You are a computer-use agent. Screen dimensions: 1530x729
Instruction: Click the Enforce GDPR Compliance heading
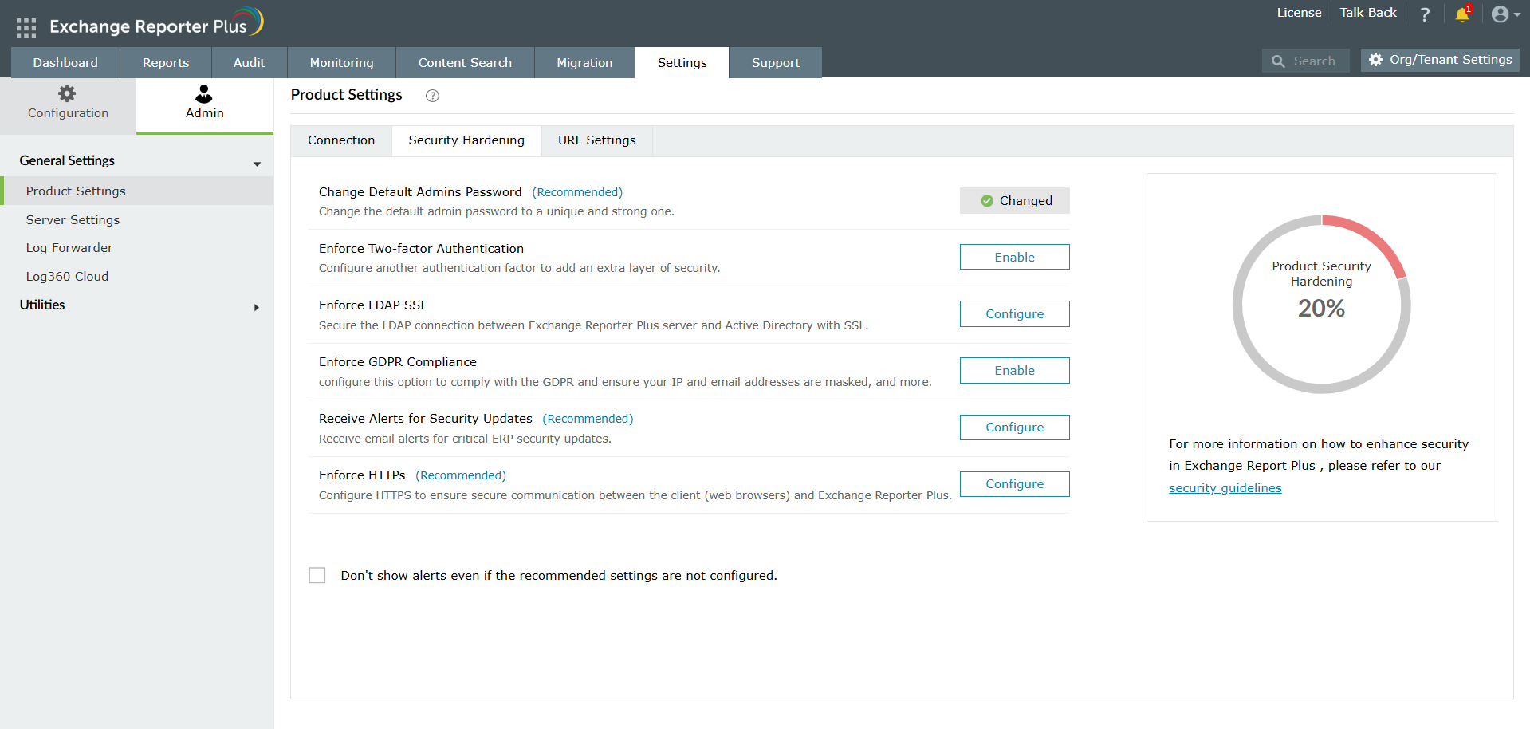[398, 362]
